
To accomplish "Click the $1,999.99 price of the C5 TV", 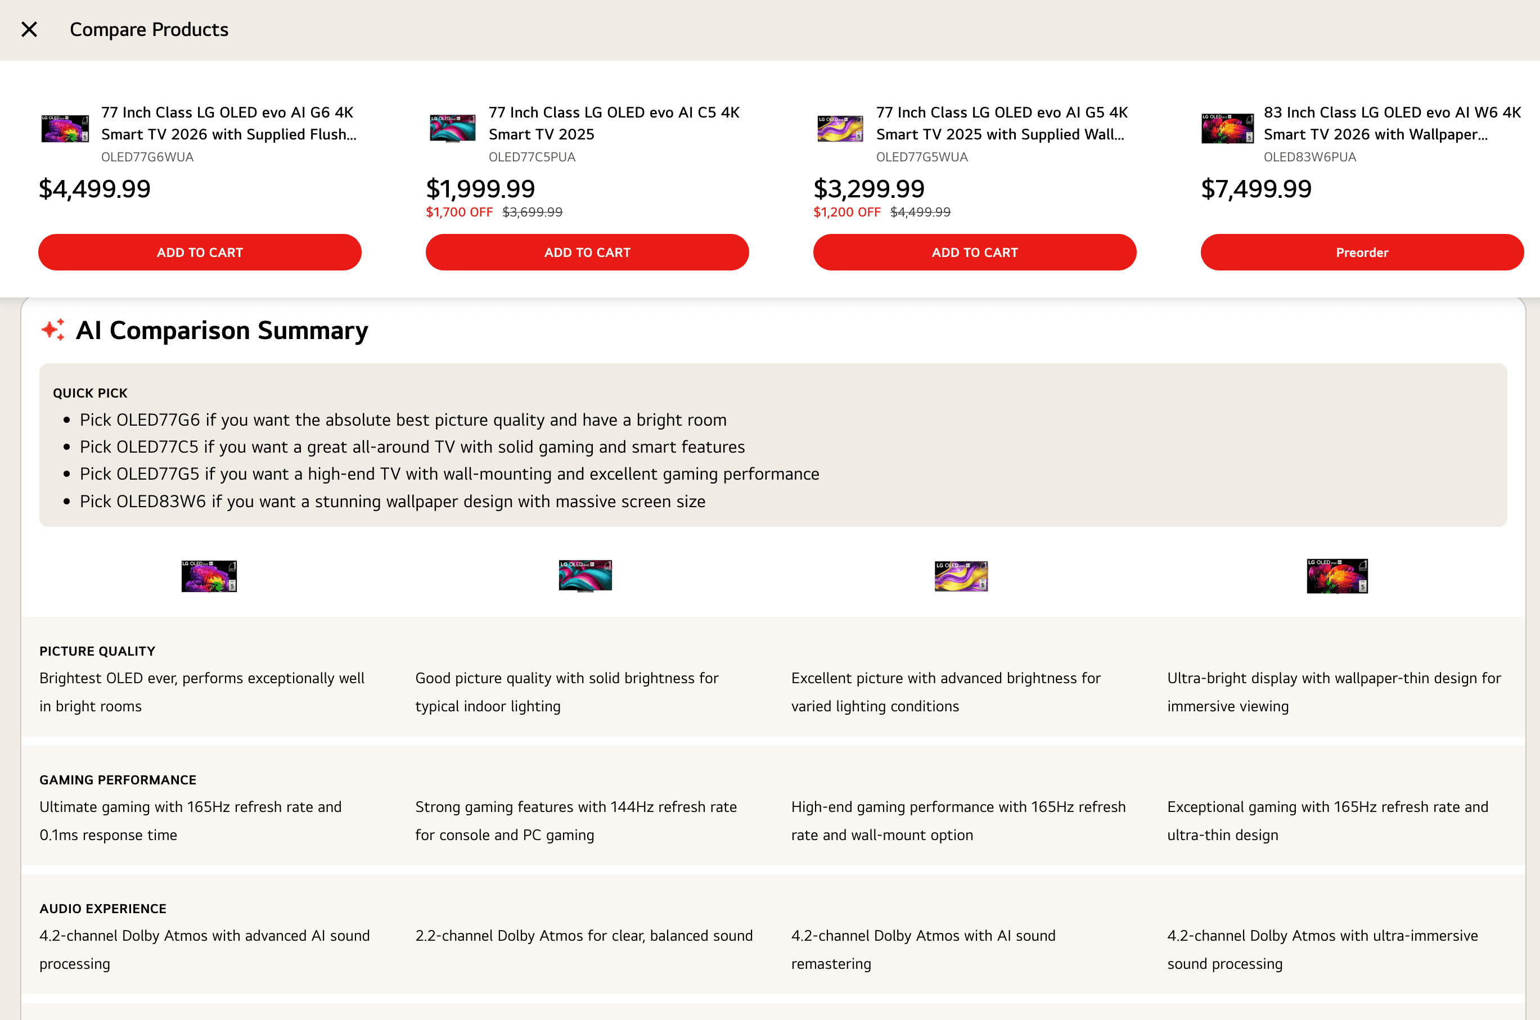I will tap(480, 188).
